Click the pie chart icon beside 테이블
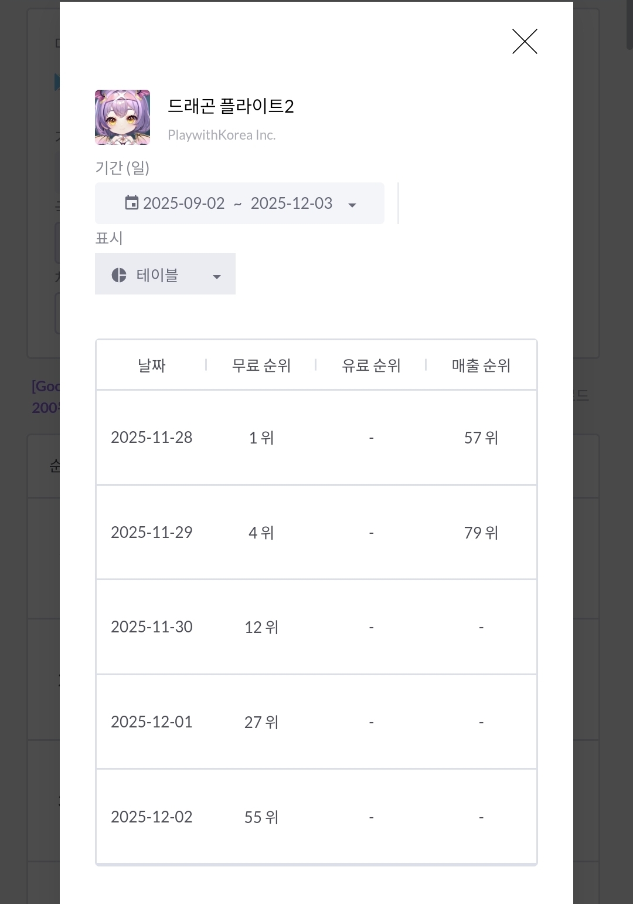633x904 pixels. pos(119,275)
